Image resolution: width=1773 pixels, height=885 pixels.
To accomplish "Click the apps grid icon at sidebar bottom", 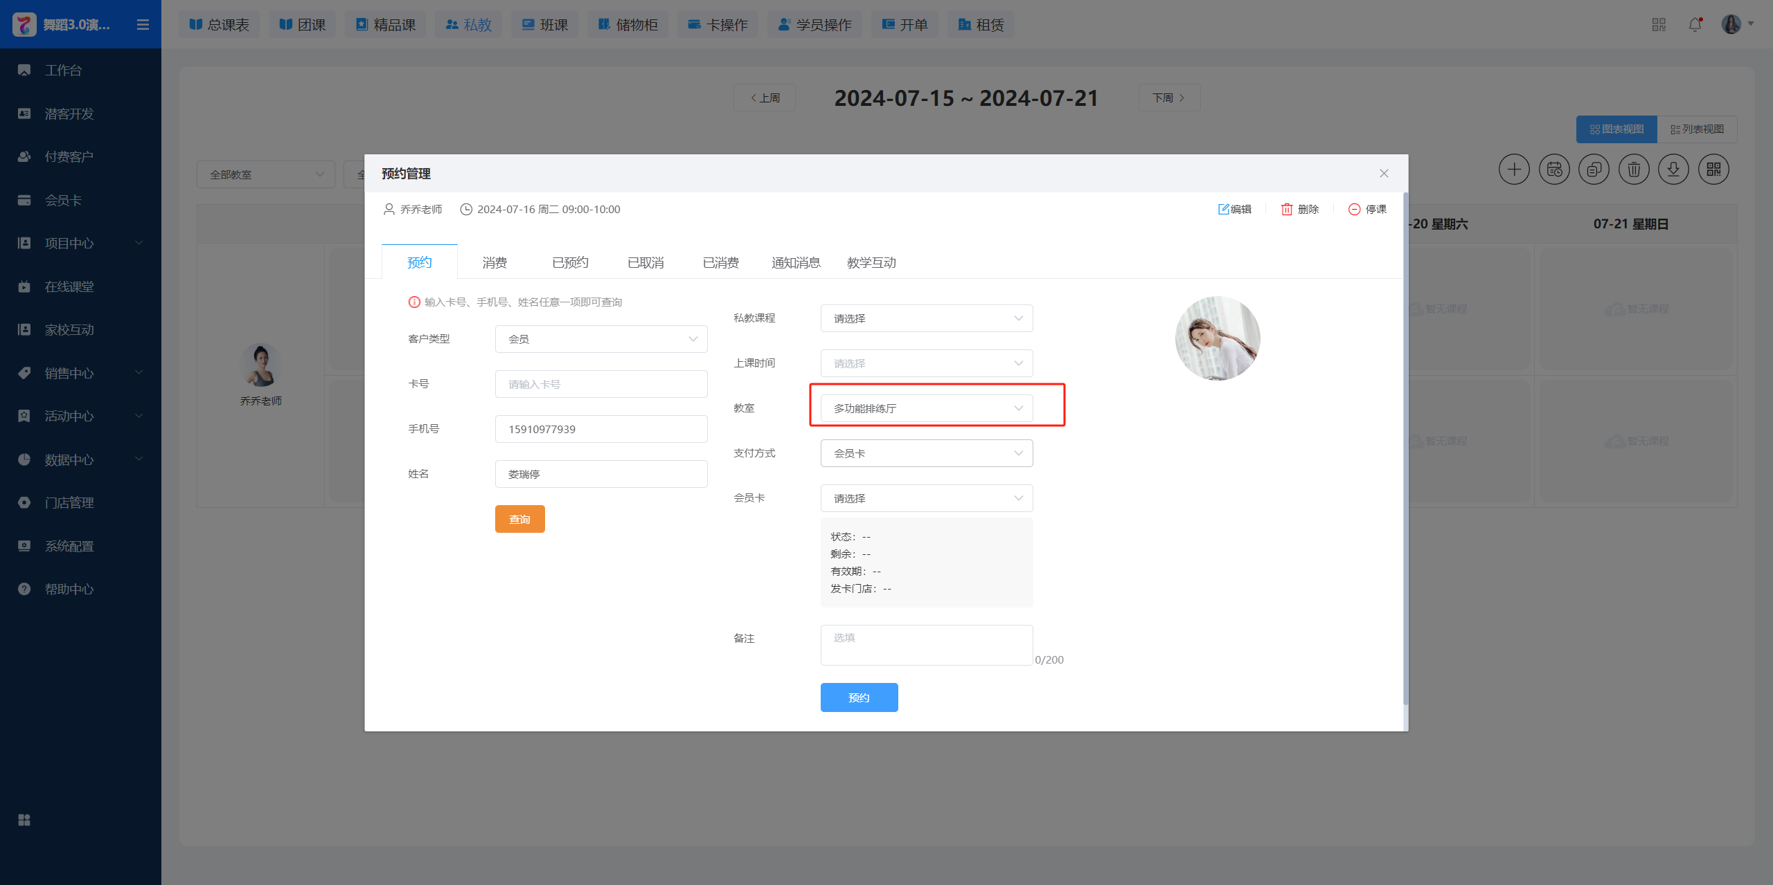I will click(24, 820).
